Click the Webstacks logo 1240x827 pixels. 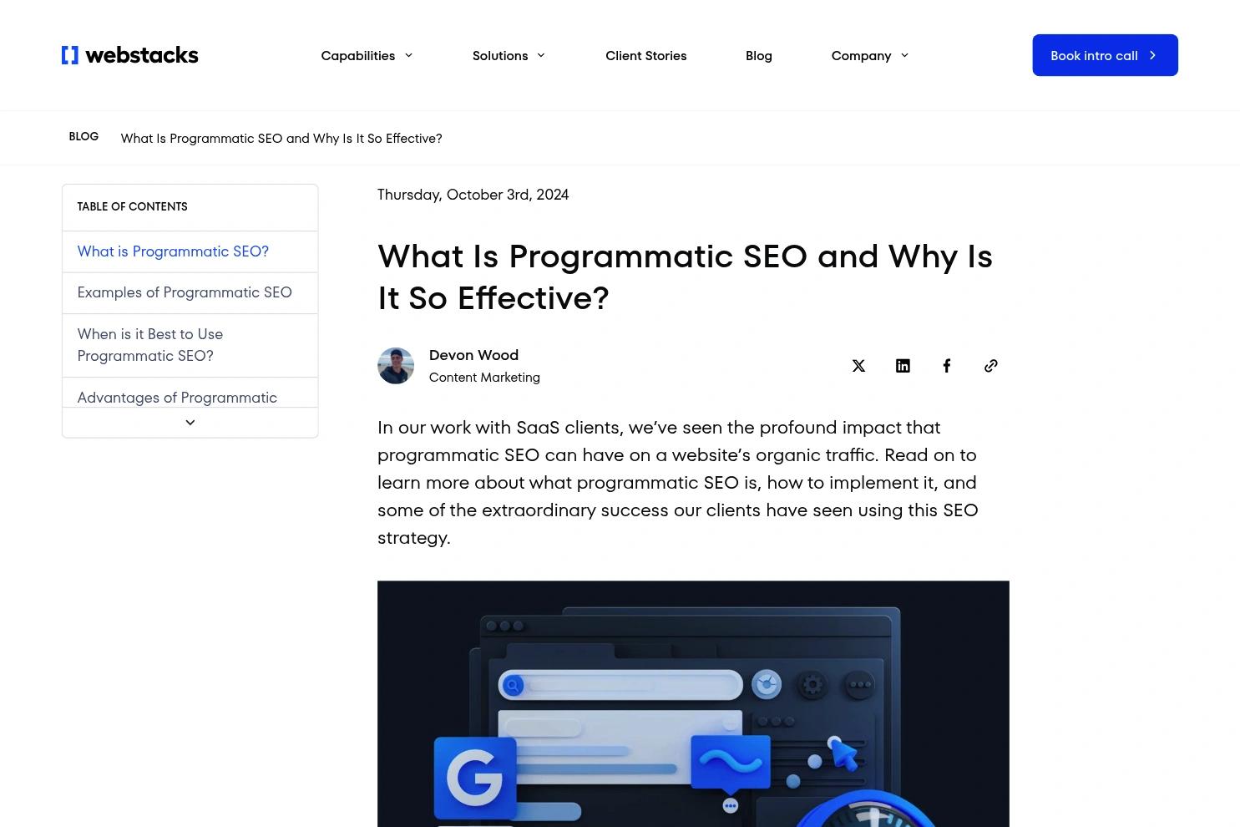[130, 55]
